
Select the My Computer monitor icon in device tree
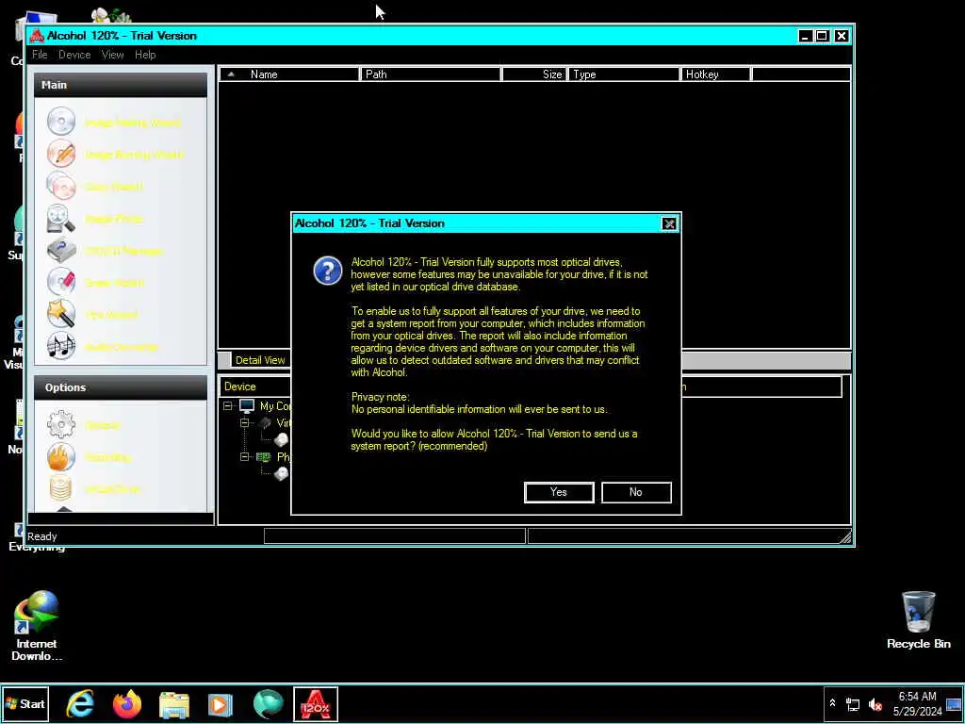(247, 406)
